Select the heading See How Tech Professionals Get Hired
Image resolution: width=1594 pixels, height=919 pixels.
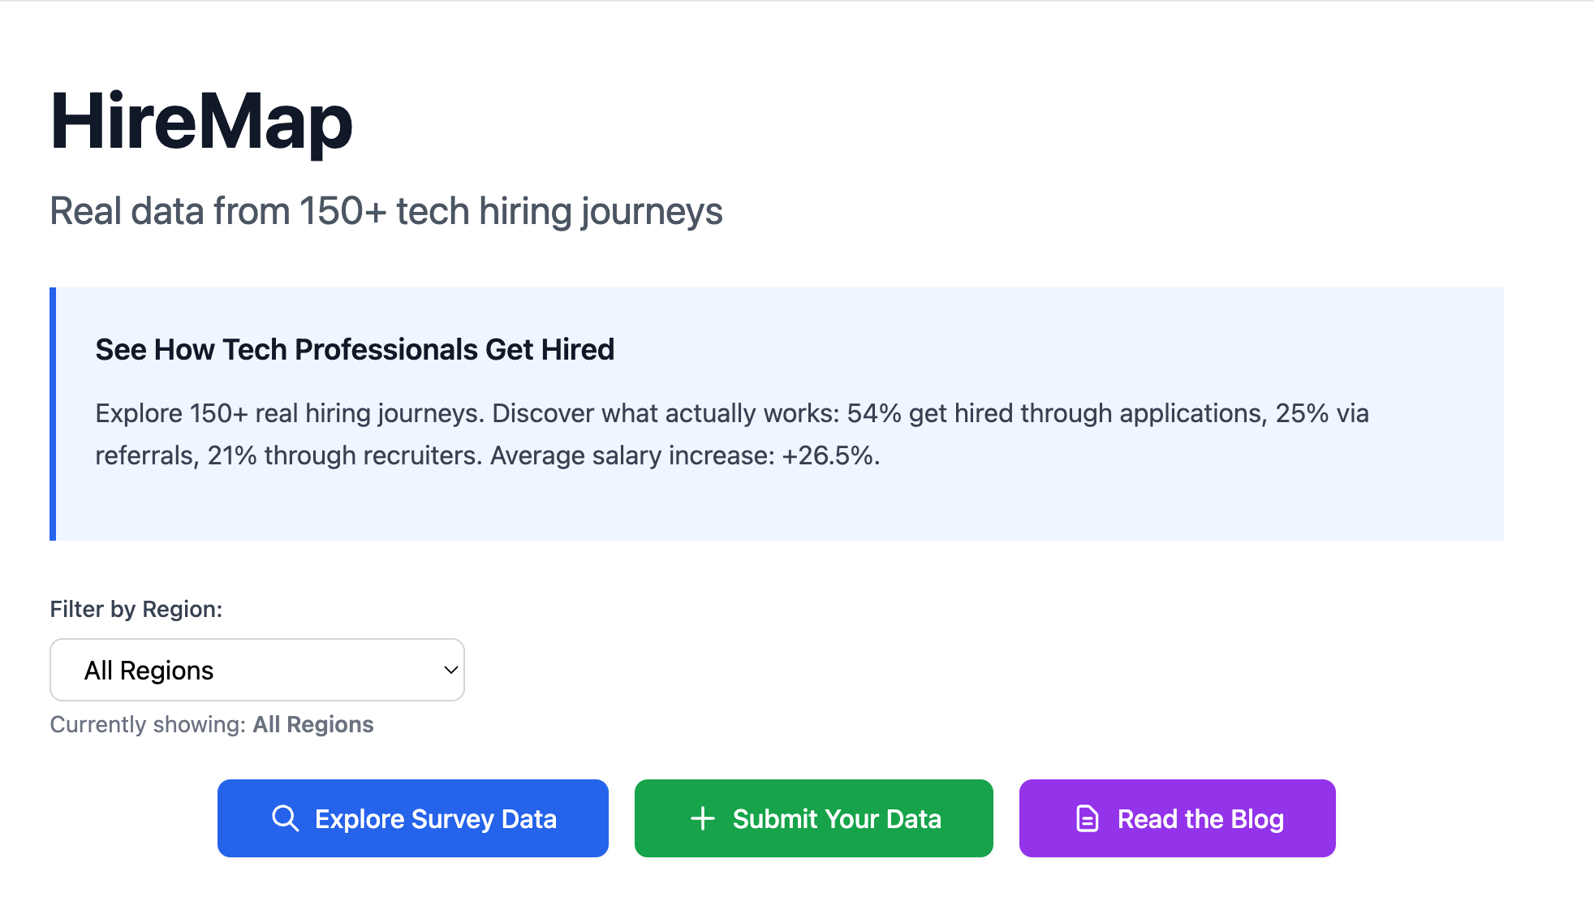tap(355, 349)
